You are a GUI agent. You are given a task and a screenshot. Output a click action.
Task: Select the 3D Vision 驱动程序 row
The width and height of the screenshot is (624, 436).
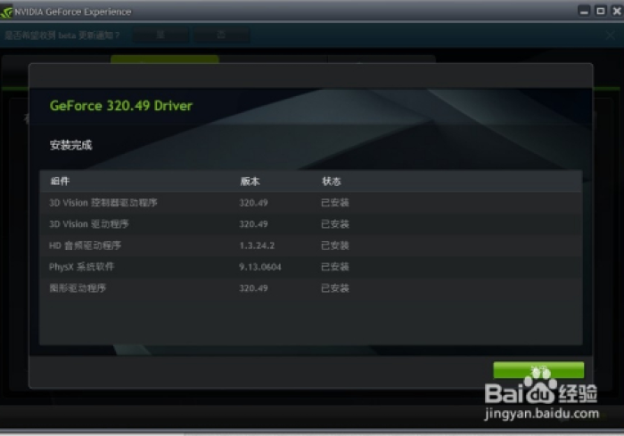click(89, 224)
